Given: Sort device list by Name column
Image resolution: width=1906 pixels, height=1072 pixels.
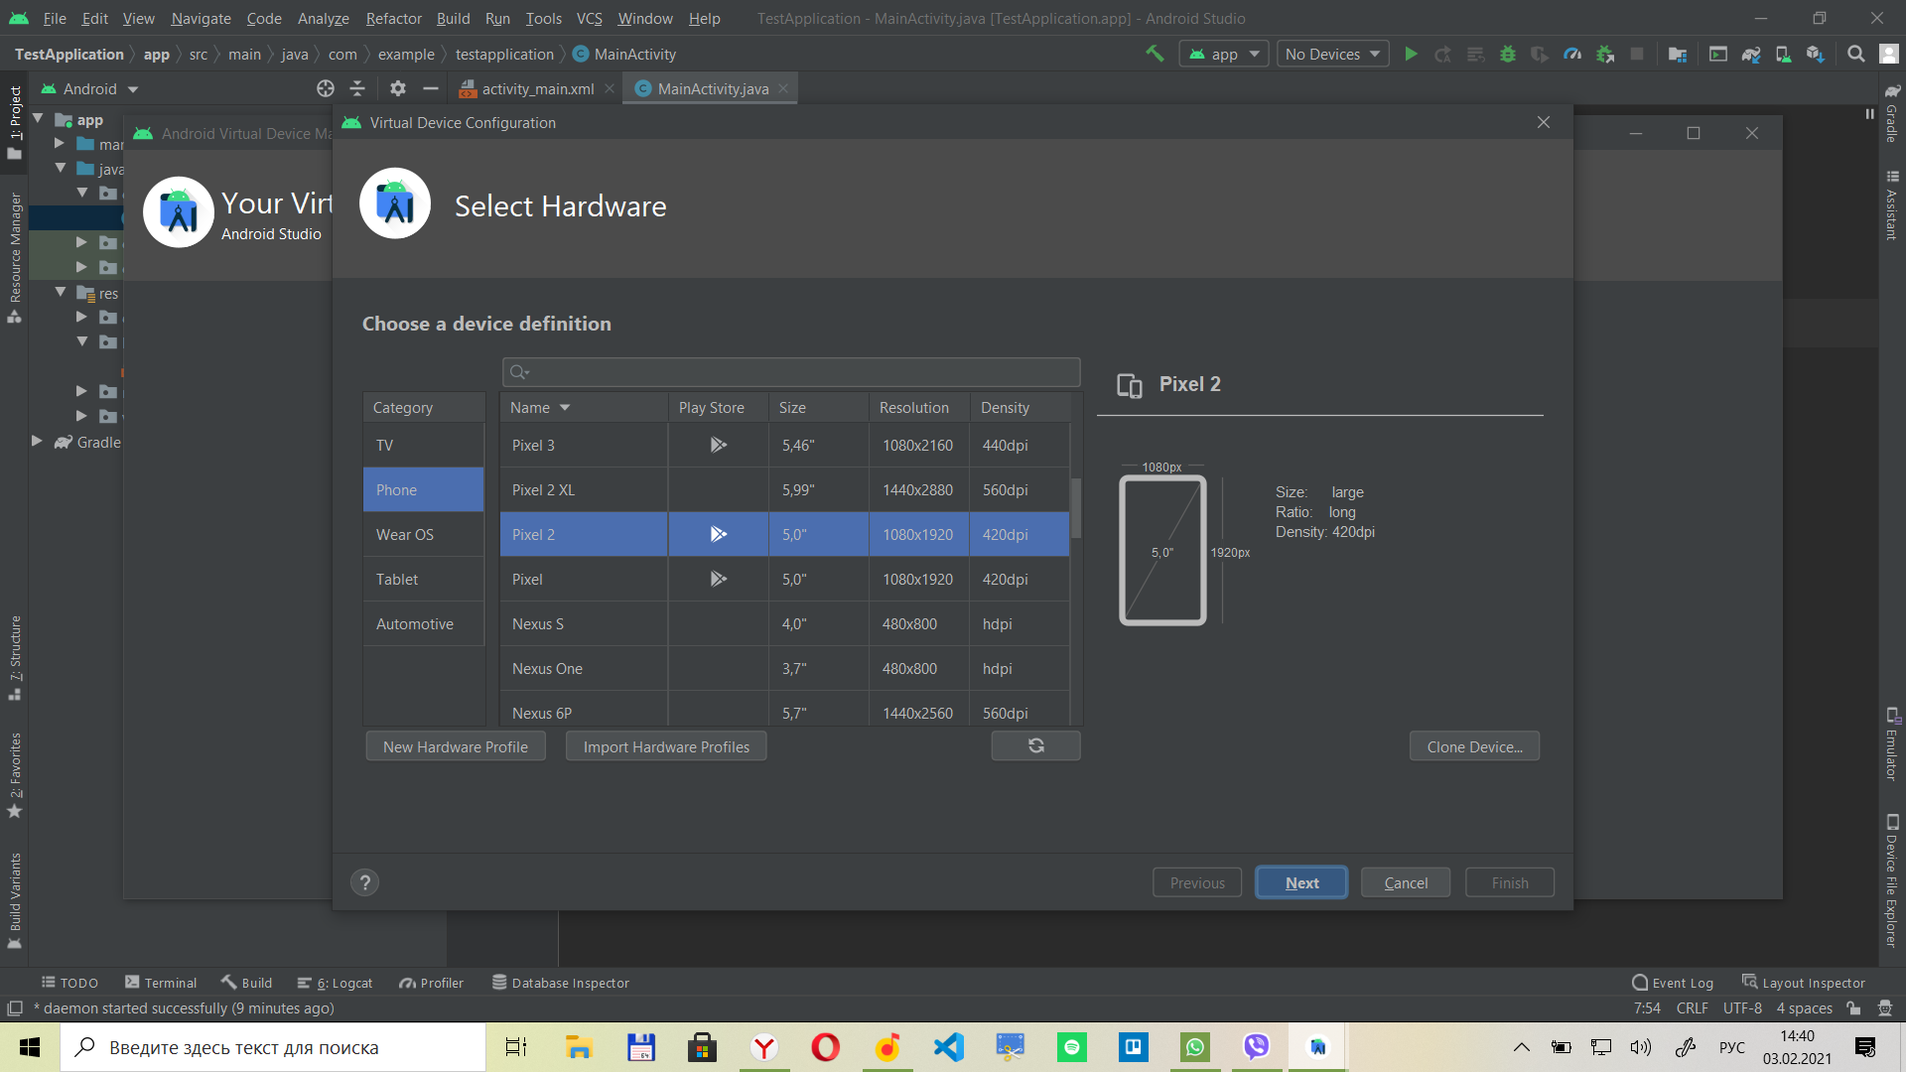Looking at the screenshot, I should point(583,407).
